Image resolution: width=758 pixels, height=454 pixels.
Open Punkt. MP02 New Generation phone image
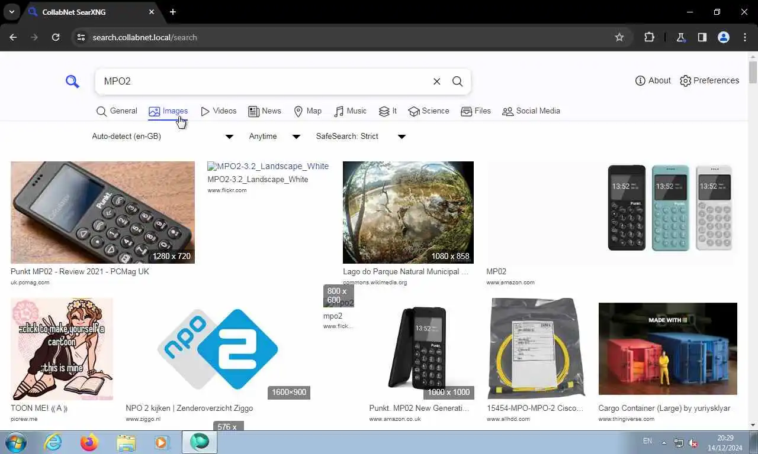pos(422,349)
